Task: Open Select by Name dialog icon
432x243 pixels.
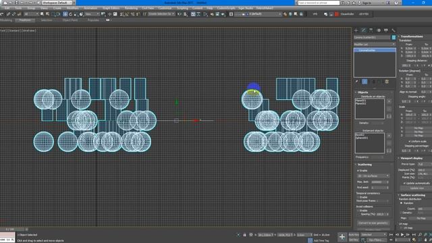Action: [48, 14]
